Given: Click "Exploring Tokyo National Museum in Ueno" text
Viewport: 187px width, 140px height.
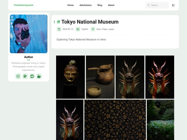Looking at the screenshot, I should [81, 39].
